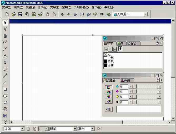This screenshot has height=134, width=176.
Task: Choose HLS mode in mixer
Action: coord(109,96)
